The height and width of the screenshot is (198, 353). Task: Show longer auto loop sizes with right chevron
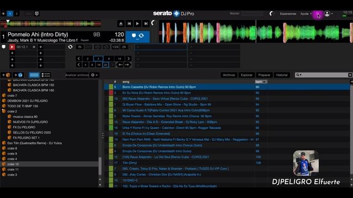click(129, 59)
